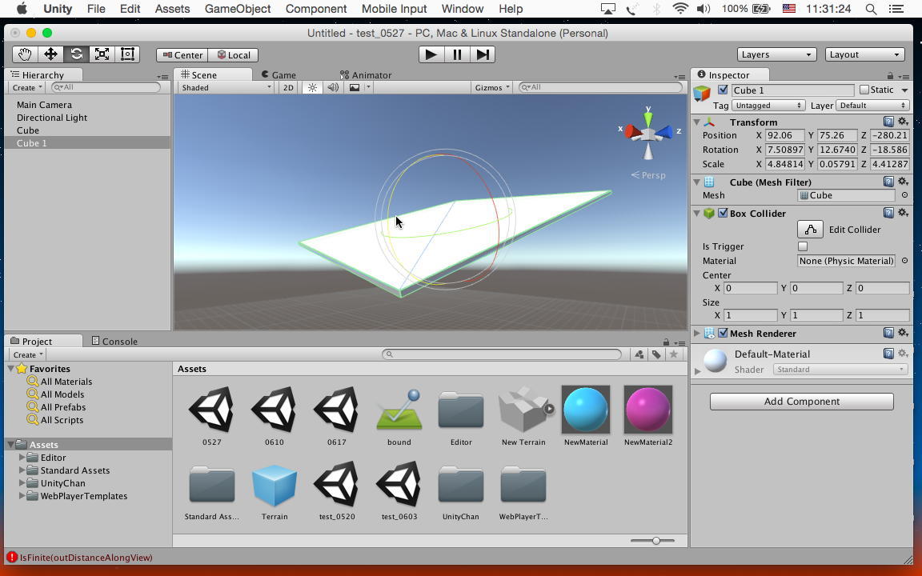This screenshot has height=576, width=922.
Task: Check the Is Trigger checkbox
Action: [x=803, y=246]
